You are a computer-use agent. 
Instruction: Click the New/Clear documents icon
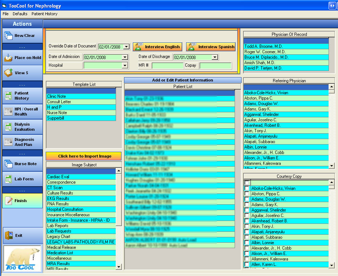click(x=8, y=35)
